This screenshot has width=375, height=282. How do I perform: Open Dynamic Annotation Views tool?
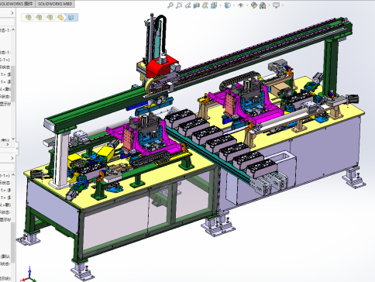pos(205,5)
